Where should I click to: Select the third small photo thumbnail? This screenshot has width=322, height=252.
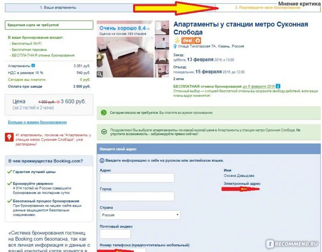pyautogui.click(x=162, y=56)
